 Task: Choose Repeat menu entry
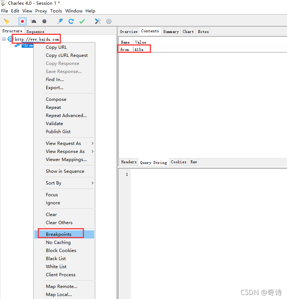point(64,107)
